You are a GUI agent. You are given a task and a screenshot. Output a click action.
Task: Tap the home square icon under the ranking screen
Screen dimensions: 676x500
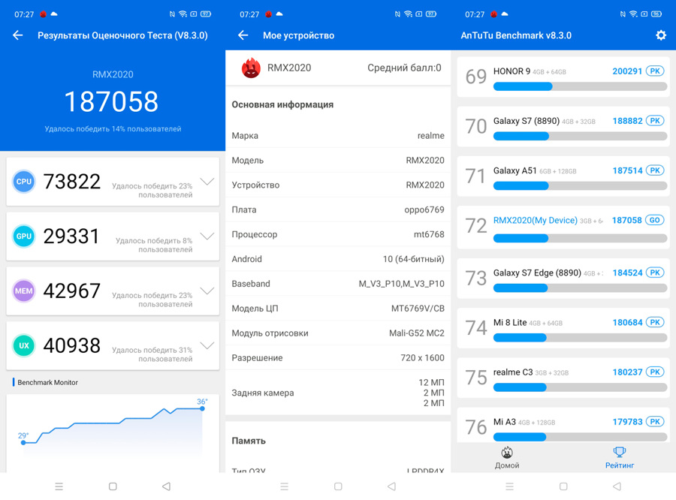(563, 486)
